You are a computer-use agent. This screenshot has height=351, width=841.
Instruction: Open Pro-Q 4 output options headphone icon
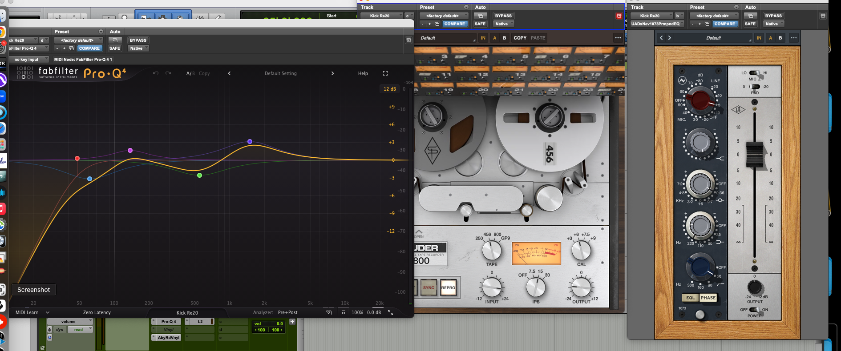(x=328, y=312)
